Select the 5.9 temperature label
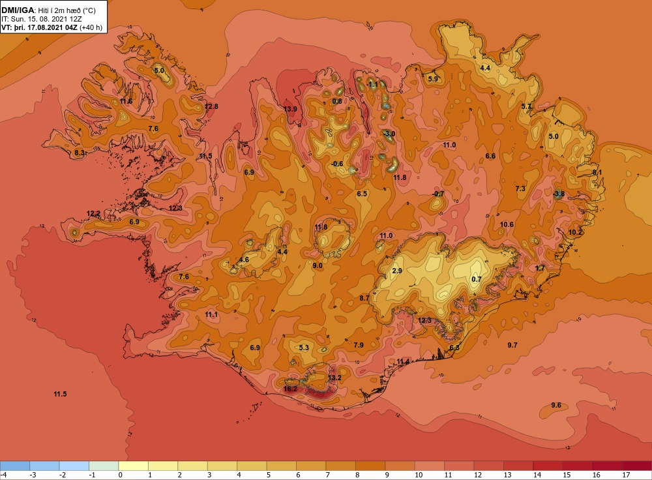The width and height of the screenshot is (652, 480). 433,79
